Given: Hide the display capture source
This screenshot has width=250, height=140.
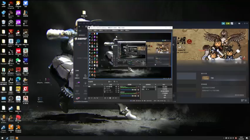Looking at the screenshot, I should 116,86.
